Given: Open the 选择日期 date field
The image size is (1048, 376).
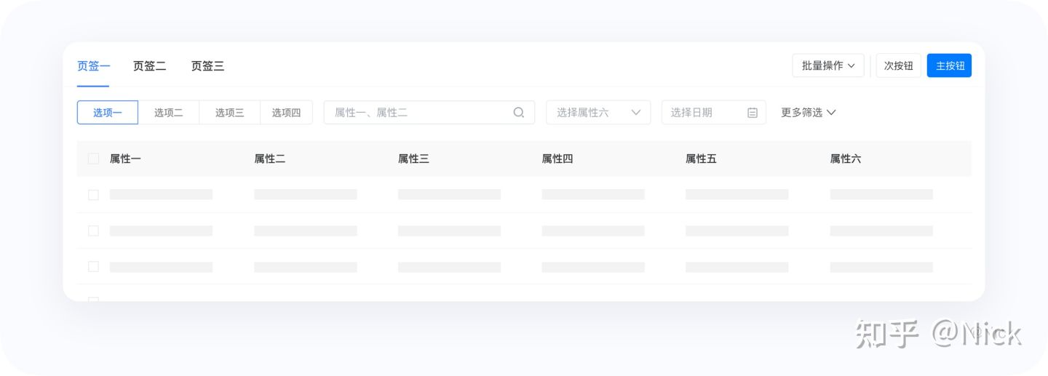Looking at the screenshot, I should [714, 113].
